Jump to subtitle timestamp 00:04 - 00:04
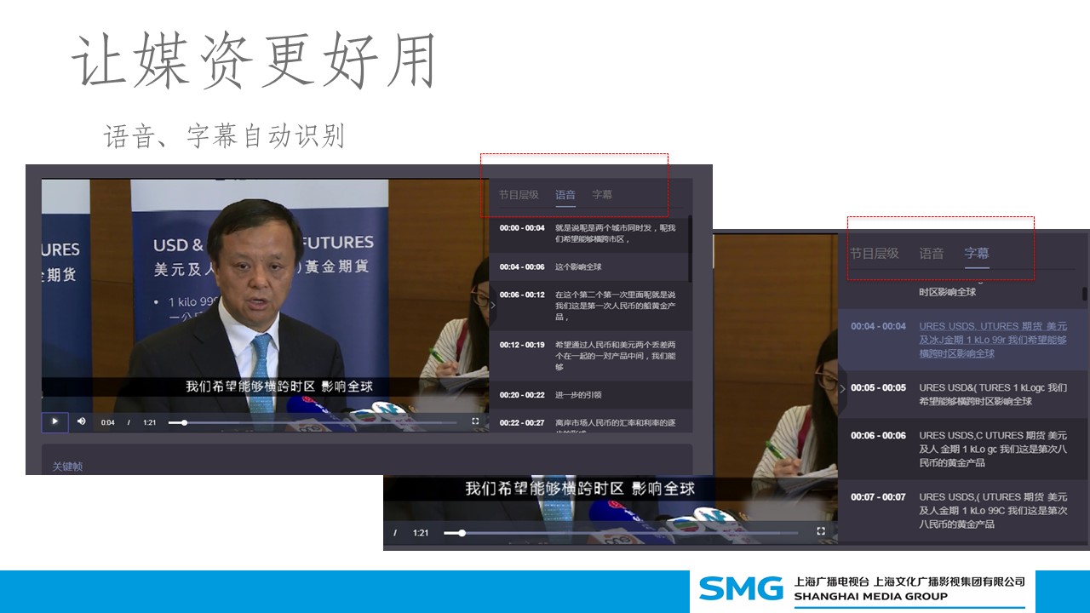The image size is (1090, 613). [x=878, y=326]
